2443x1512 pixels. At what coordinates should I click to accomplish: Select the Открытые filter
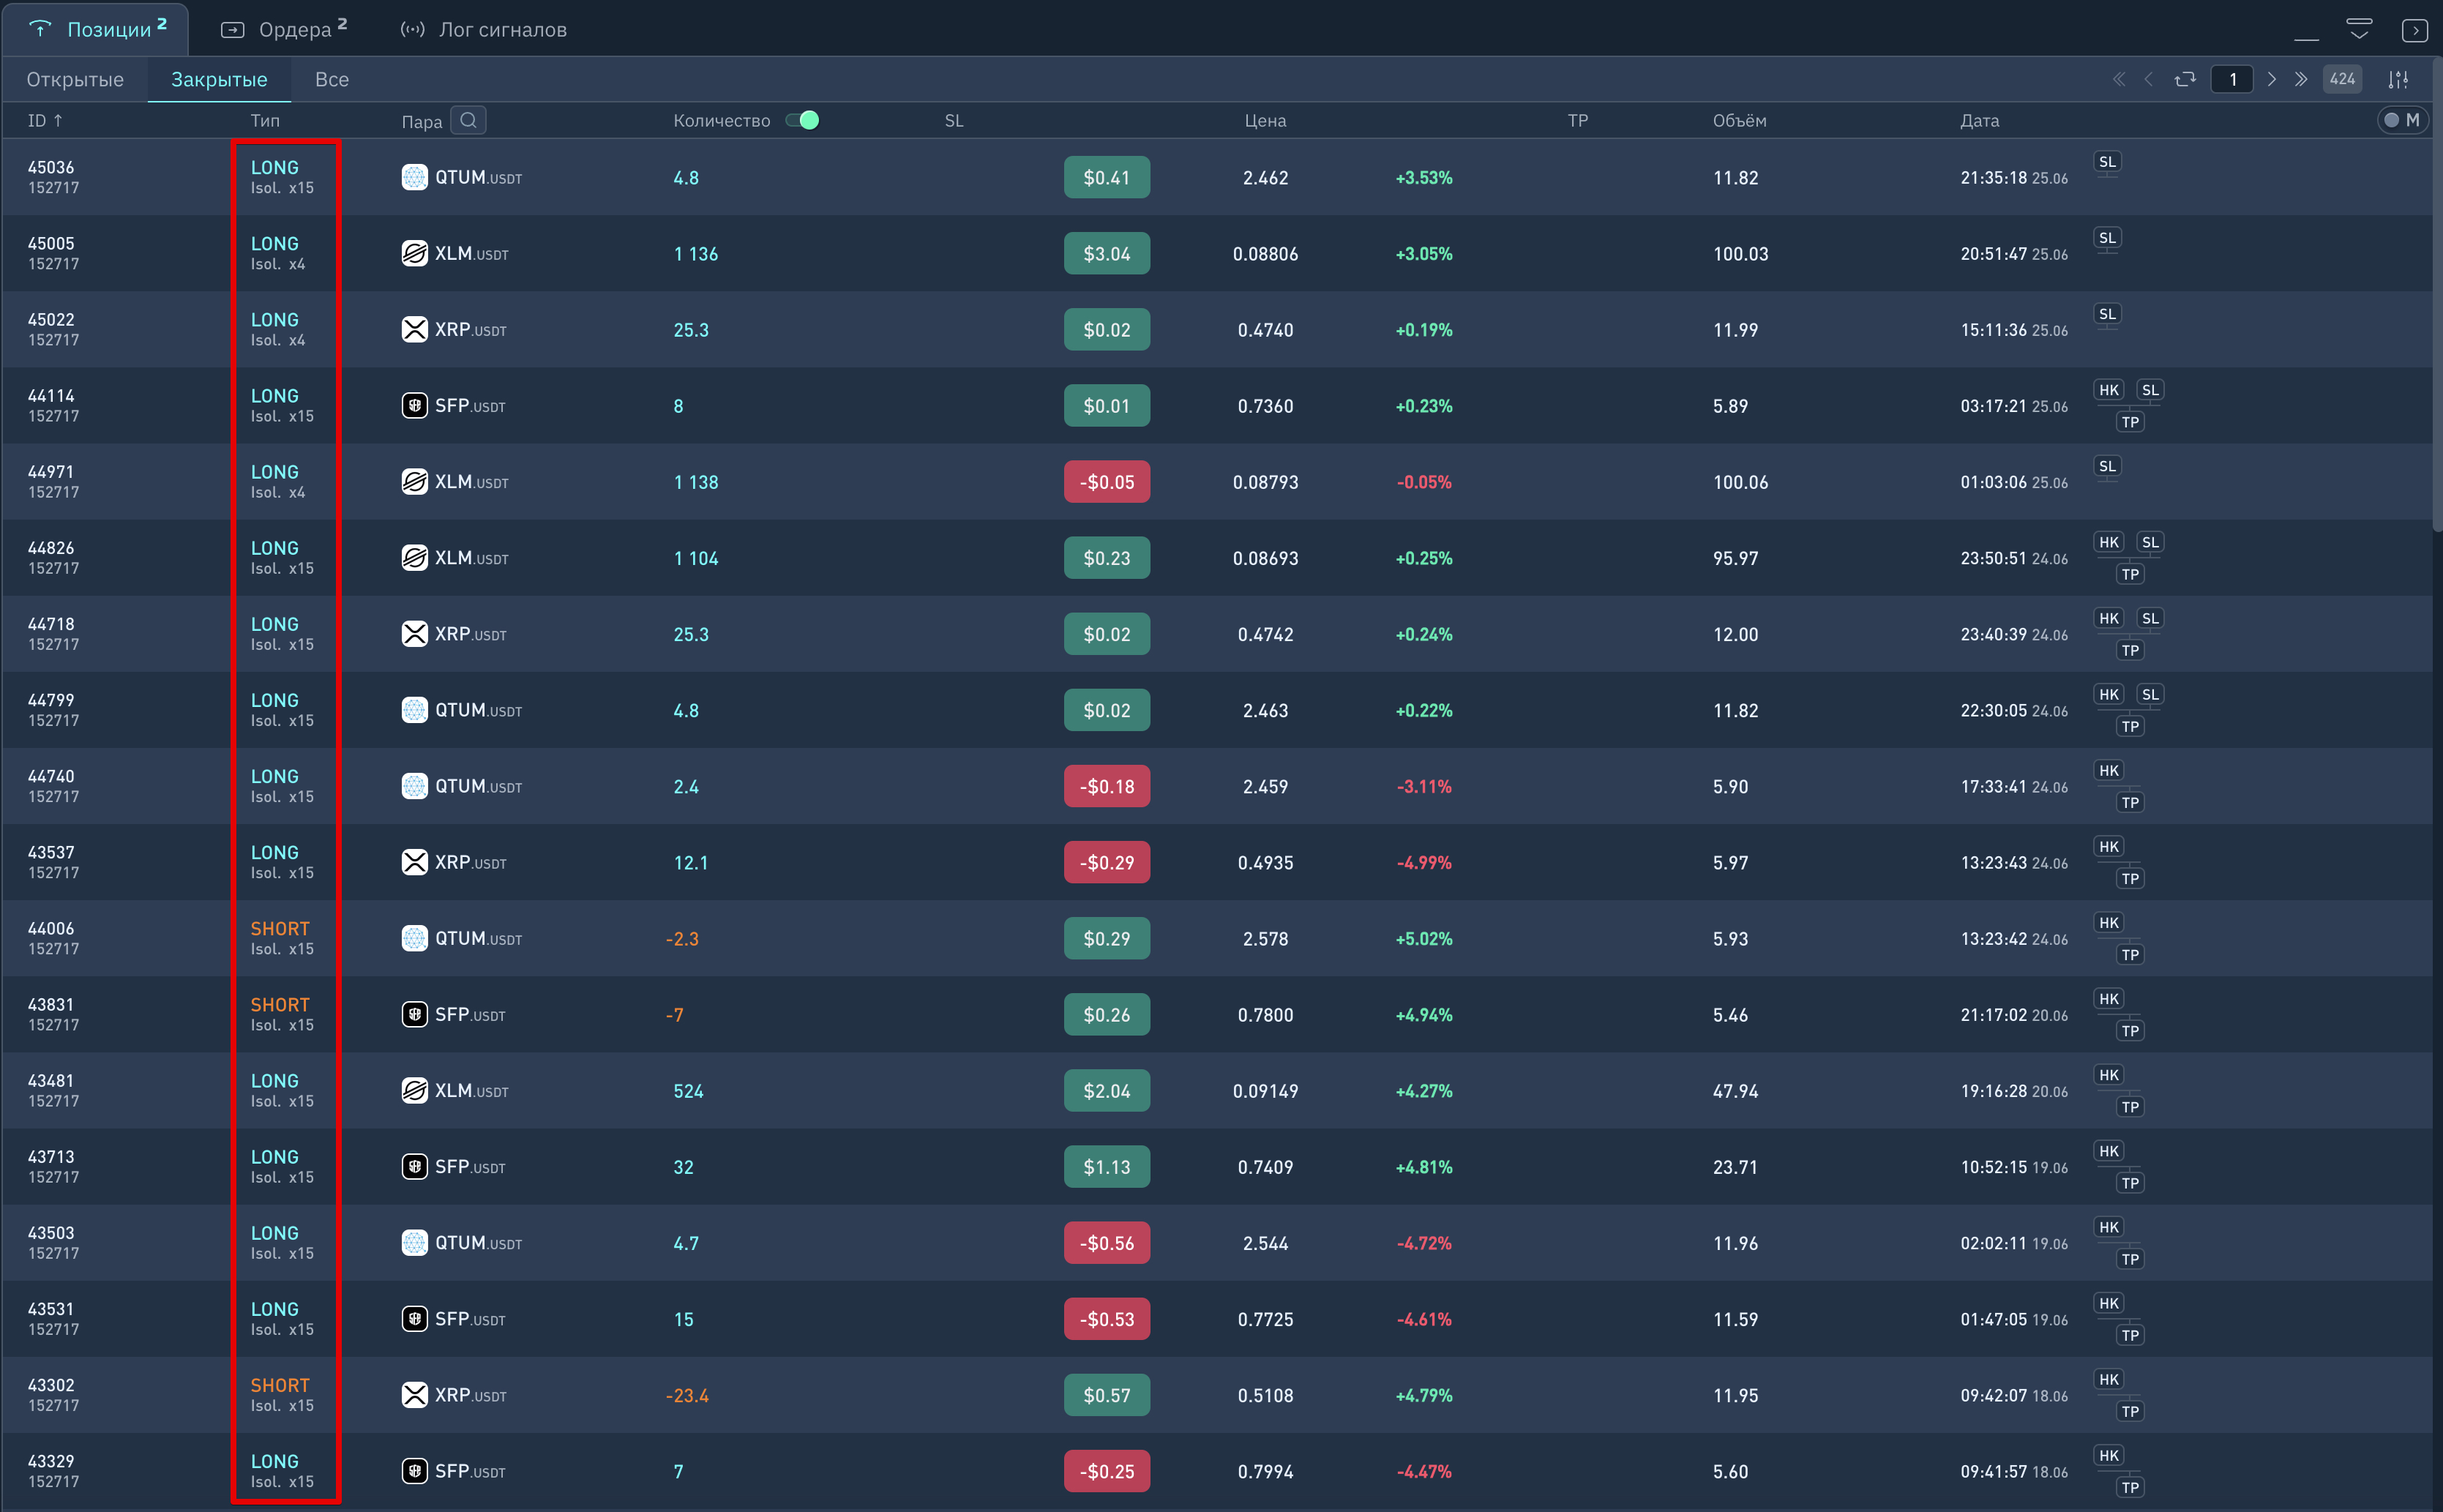(x=75, y=79)
